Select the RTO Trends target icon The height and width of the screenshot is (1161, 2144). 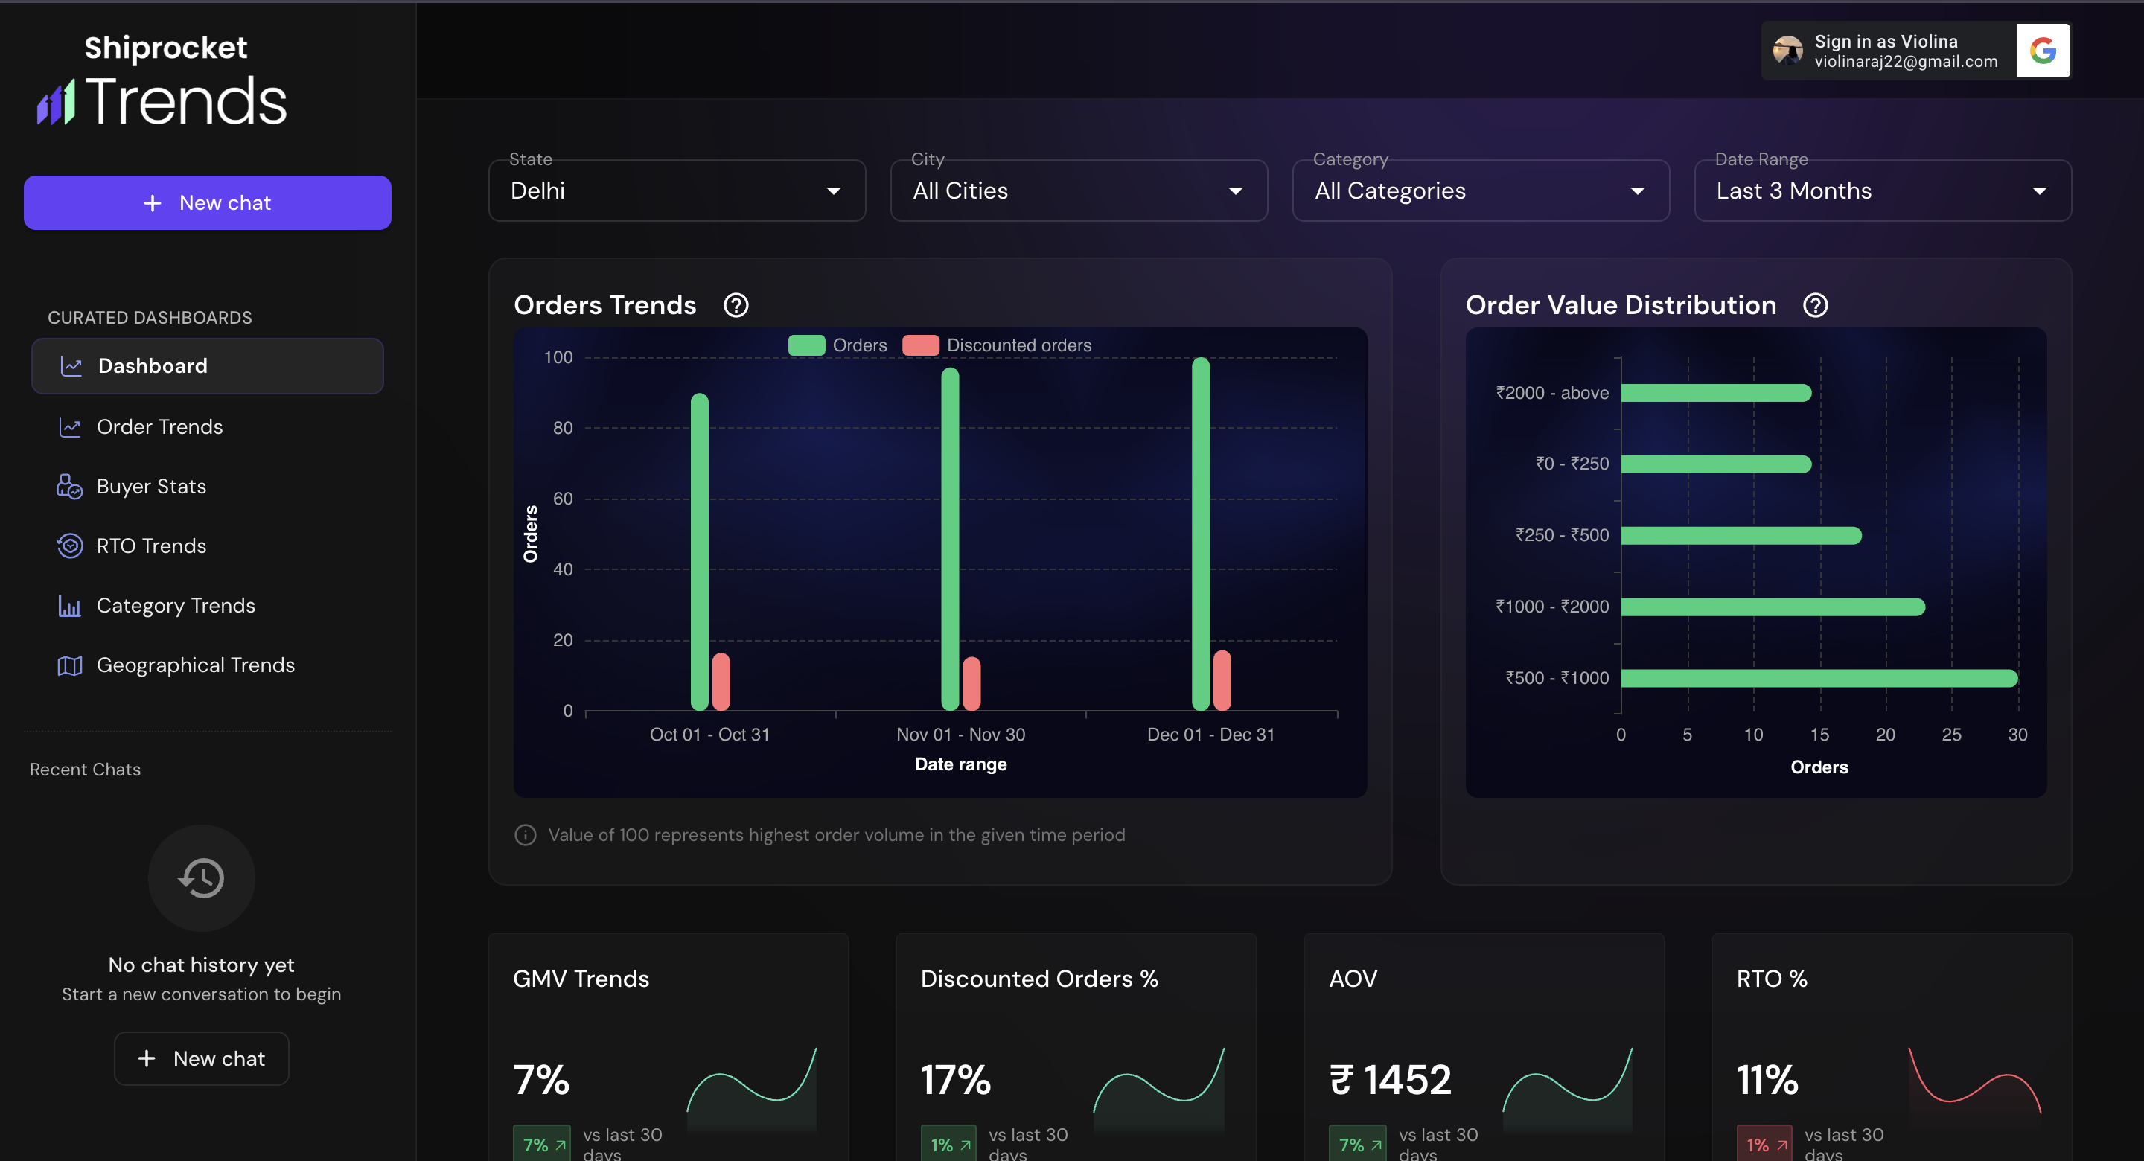pyautogui.click(x=70, y=545)
